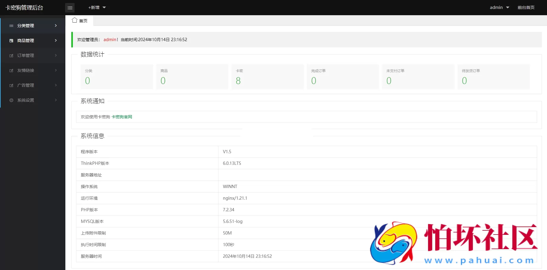Click the 卡密 count statistic card
Image resolution: width=547 pixels, height=270 pixels.
point(267,77)
